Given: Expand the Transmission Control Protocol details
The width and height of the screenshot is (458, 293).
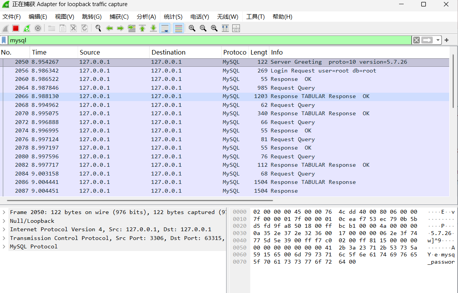Looking at the screenshot, I should 4,238.
